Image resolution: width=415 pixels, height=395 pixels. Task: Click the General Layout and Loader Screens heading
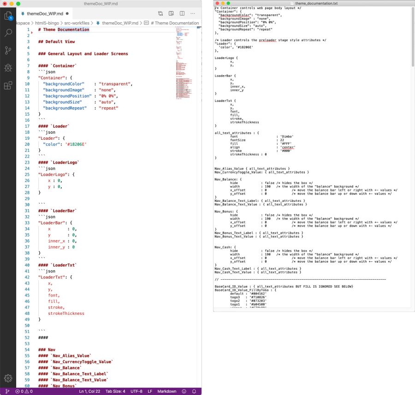pyautogui.click(x=83, y=54)
